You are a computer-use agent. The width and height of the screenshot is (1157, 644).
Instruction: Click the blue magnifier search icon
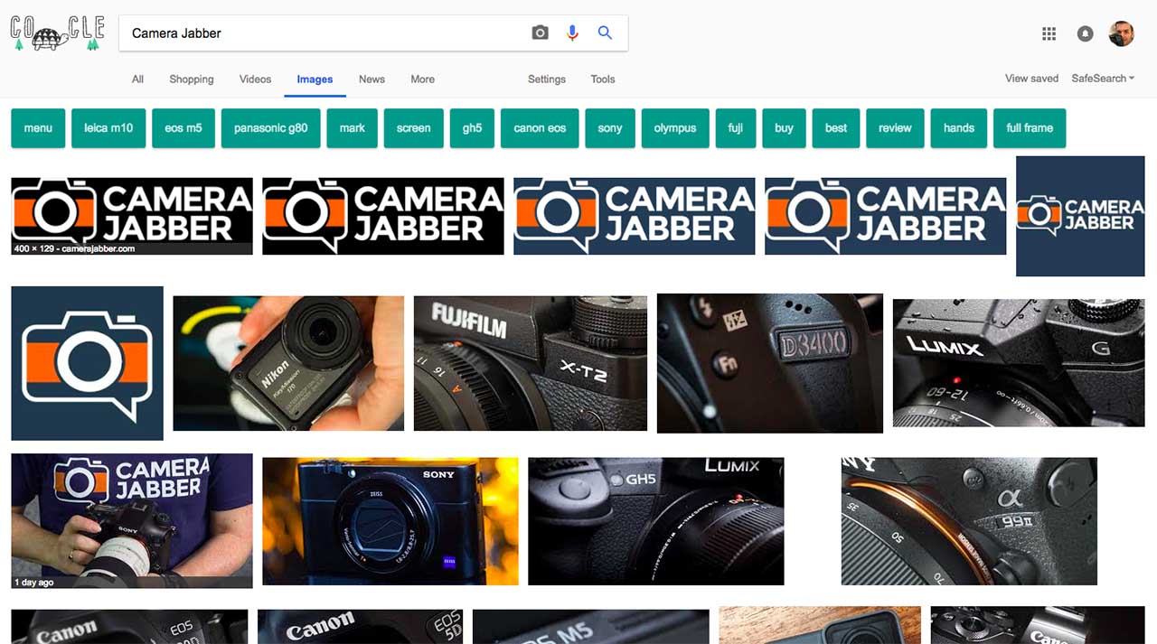pos(605,33)
